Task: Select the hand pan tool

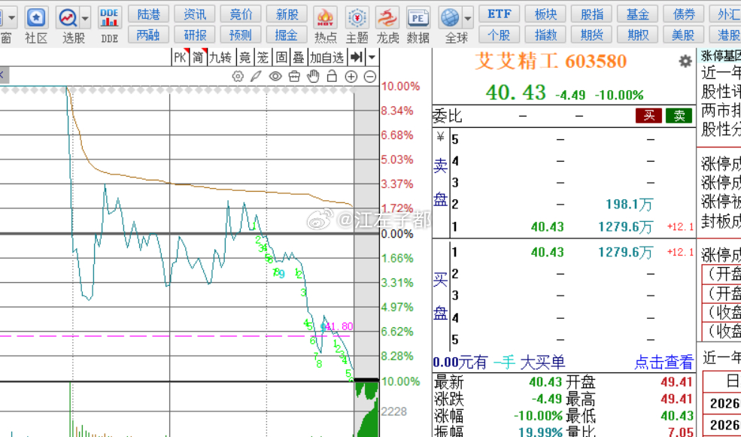Action: pyautogui.click(x=313, y=77)
